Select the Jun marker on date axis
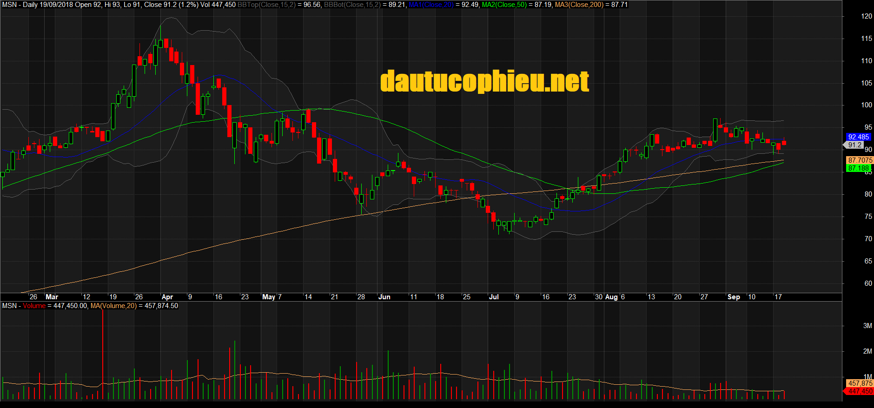The width and height of the screenshot is (874, 408). click(384, 297)
